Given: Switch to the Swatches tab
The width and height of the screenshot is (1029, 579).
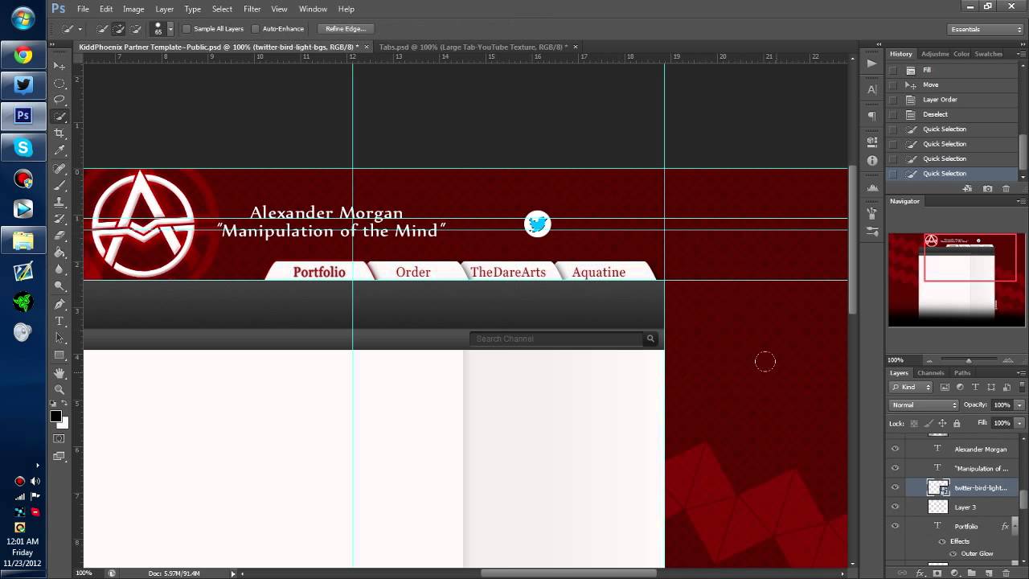Looking at the screenshot, I should (x=988, y=54).
